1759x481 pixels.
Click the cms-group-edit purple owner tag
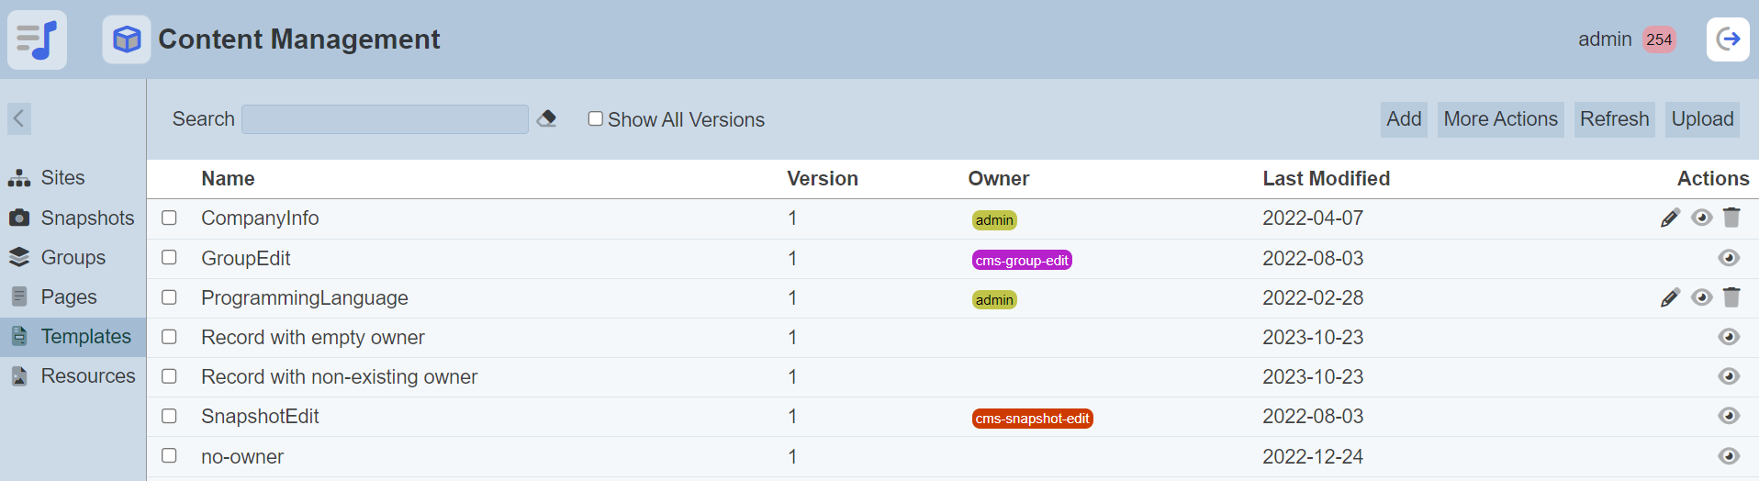click(1021, 261)
